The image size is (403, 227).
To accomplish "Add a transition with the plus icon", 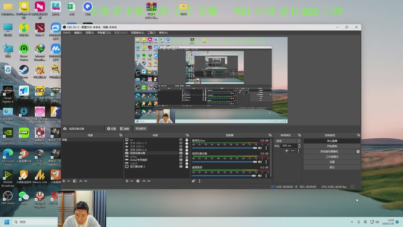I will tap(287, 151).
